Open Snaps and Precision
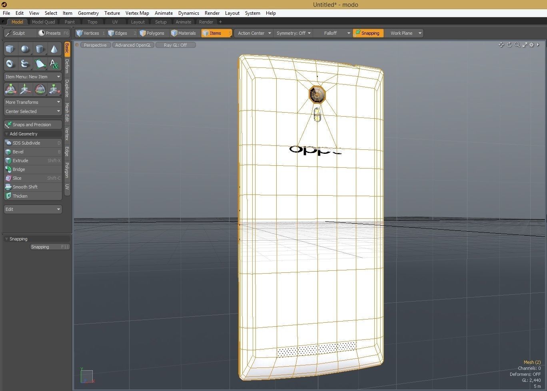547x391 pixels. point(33,125)
